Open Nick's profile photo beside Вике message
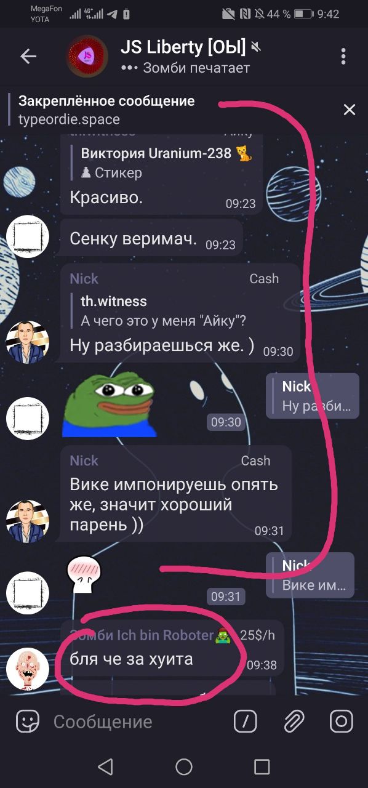The image size is (368, 788). click(x=27, y=521)
